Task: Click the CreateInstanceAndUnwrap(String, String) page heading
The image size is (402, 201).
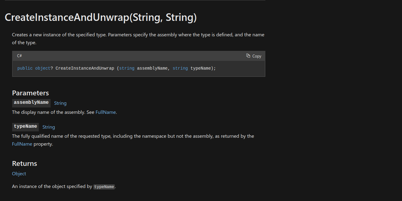Action: pos(101,18)
